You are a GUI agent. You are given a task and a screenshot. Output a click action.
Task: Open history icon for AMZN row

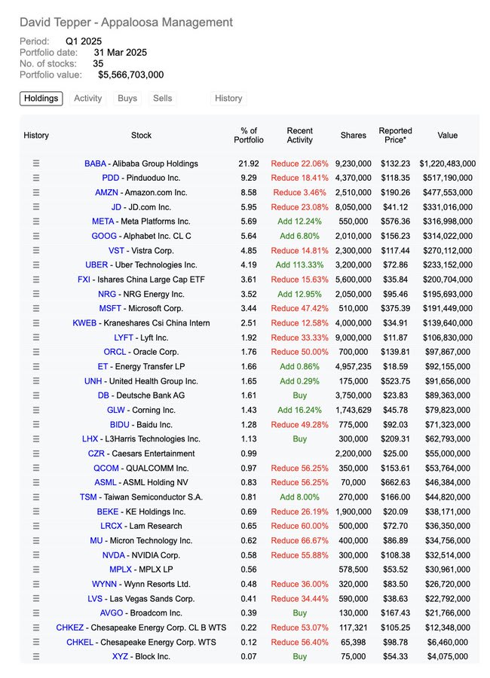pos(36,192)
